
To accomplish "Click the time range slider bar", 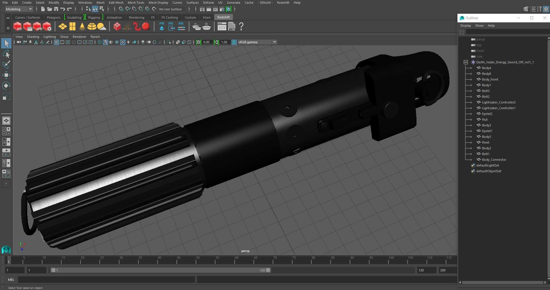I will [160, 270].
